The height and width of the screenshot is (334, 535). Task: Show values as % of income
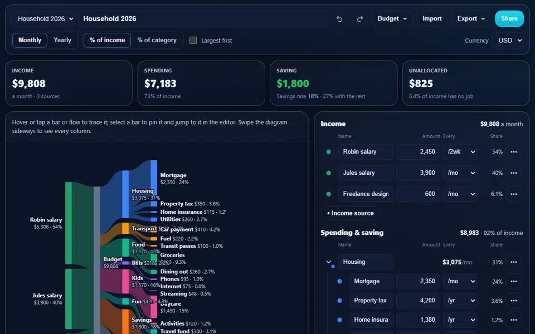(107, 40)
